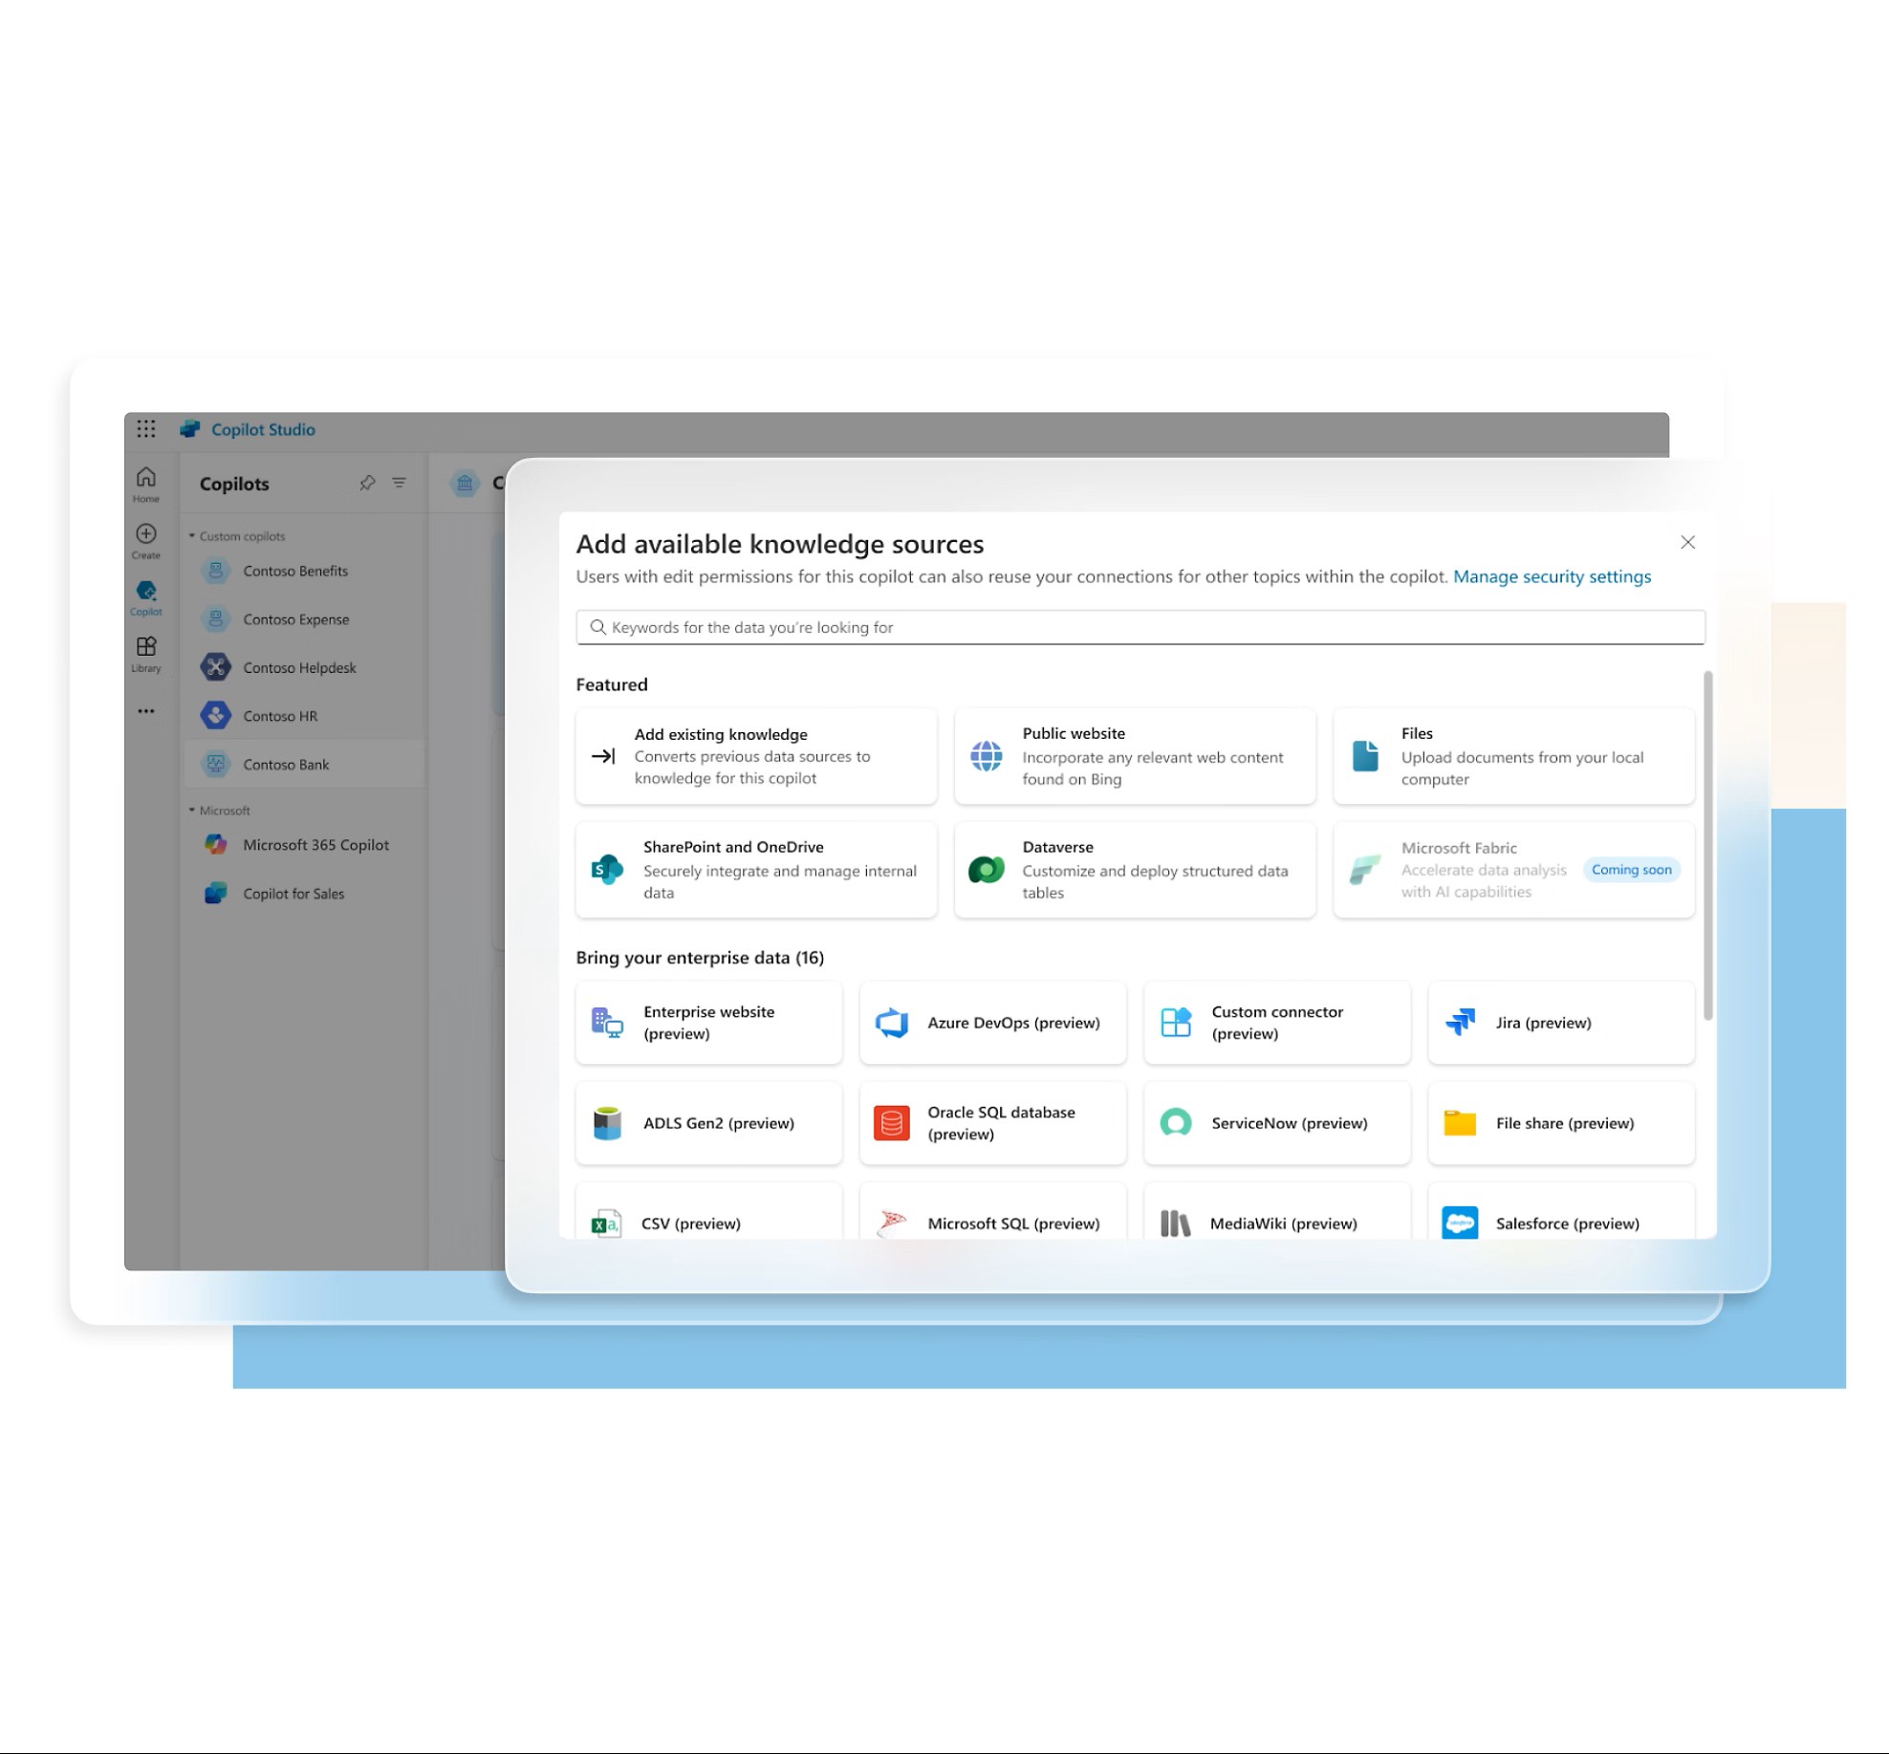Select MediaWiki (preview) source
The image size is (1889, 1754).
click(1277, 1212)
